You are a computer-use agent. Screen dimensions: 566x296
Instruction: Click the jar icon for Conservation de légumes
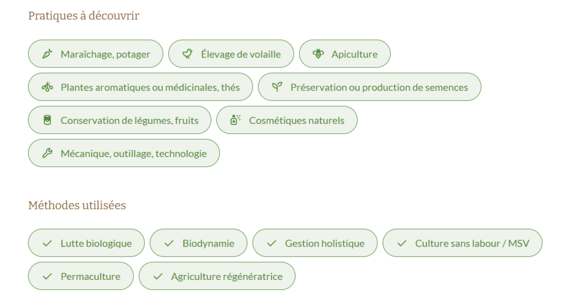(48, 121)
